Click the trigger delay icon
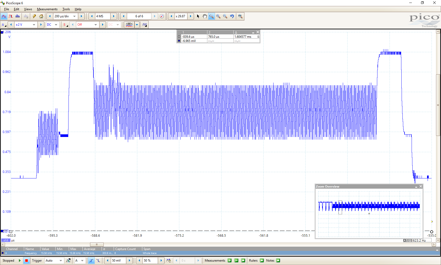The width and height of the screenshot is (441, 265). pos(169,261)
